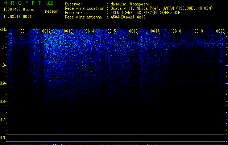Click the Receiving Location label
The height and width of the screenshot is (145, 228).
click(84, 8)
